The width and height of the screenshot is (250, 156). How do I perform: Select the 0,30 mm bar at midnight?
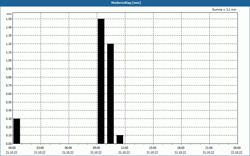tap(17, 131)
